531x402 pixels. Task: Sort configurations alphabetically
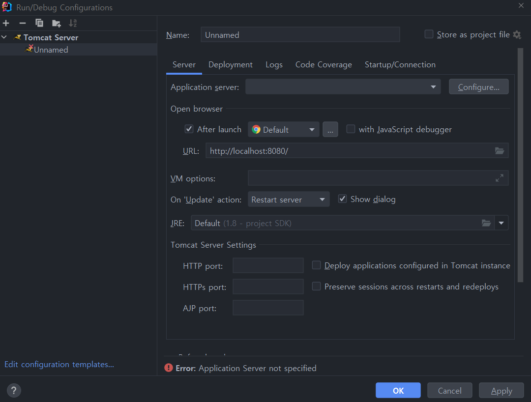coord(73,23)
